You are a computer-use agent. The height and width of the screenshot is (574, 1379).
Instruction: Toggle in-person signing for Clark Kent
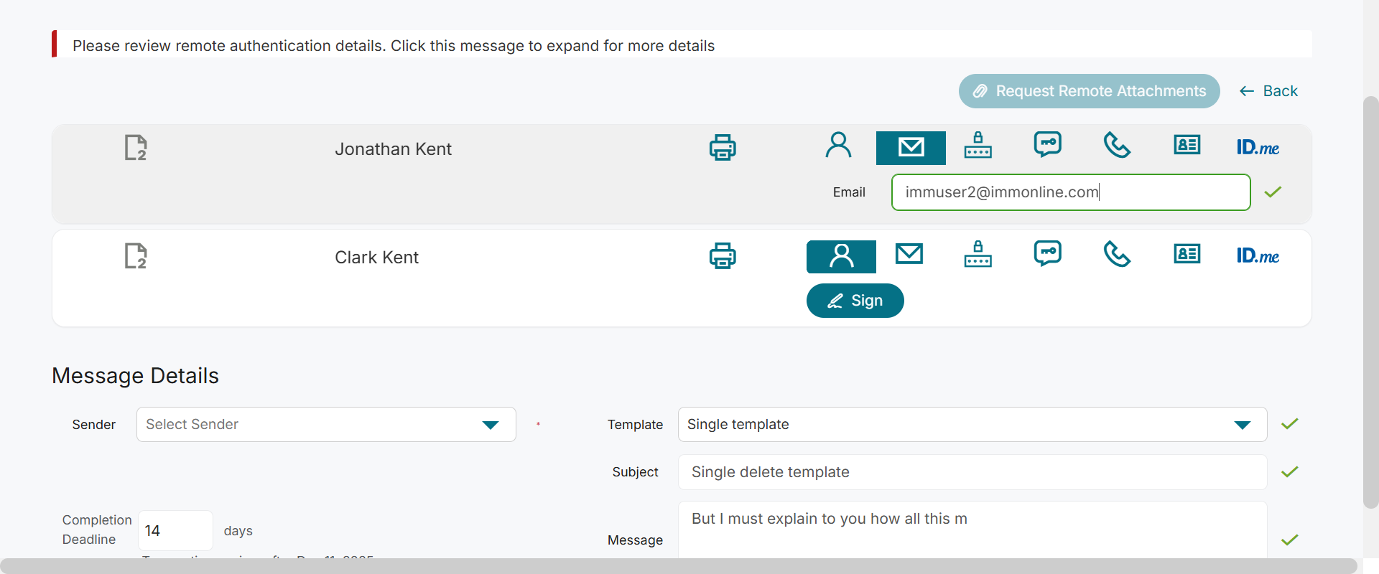841,257
